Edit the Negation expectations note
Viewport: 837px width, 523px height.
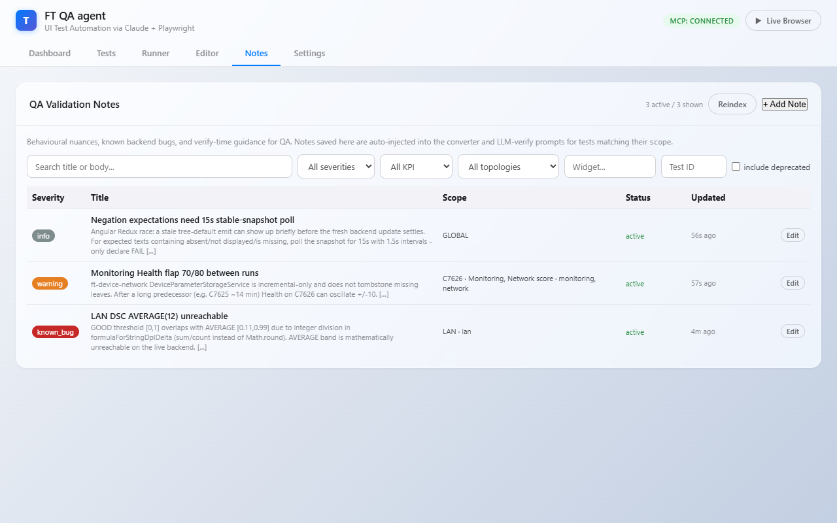pyautogui.click(x=793, y=235)
